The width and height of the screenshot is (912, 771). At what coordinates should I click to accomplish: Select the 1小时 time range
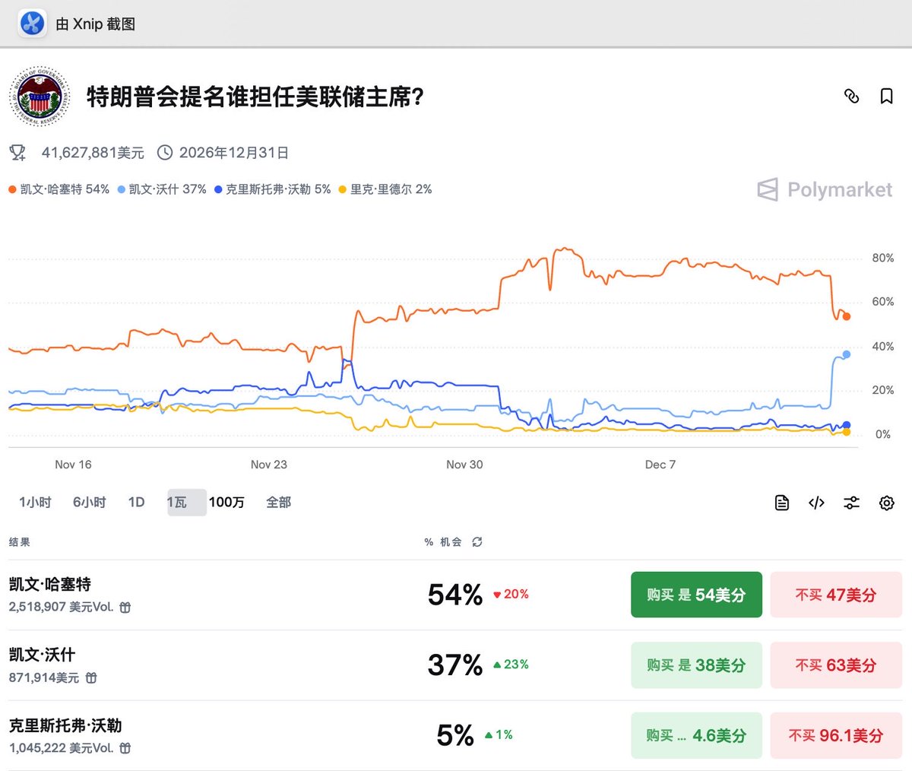pos(35,503)
